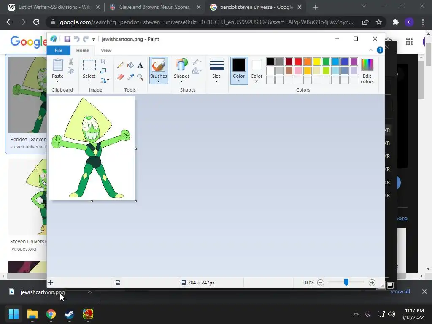The image size is (432, 324).
Task: Click the Undo arrow in Paint title bar
Action: pyautogui.click(x=77, y=39)
